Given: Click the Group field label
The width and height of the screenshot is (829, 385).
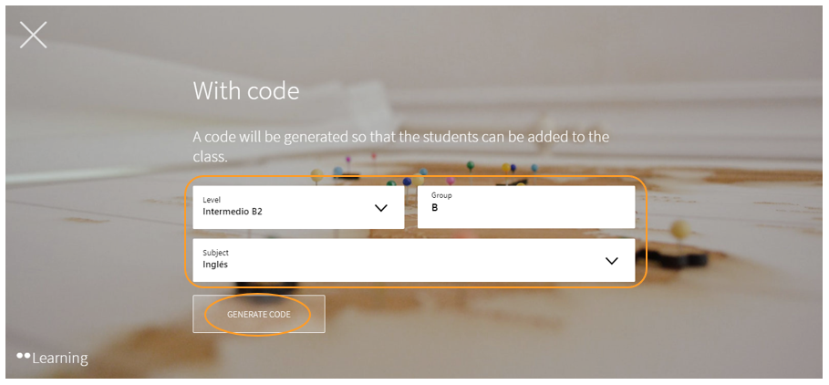Looking at the screenshot, I should coord(441,195).
